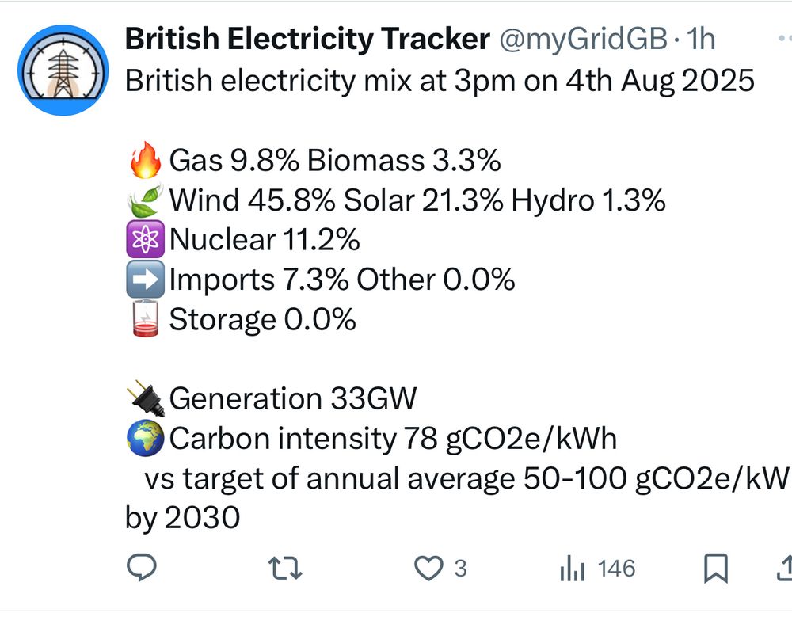Click the arrow emoji beside Imports

(144, 279)
